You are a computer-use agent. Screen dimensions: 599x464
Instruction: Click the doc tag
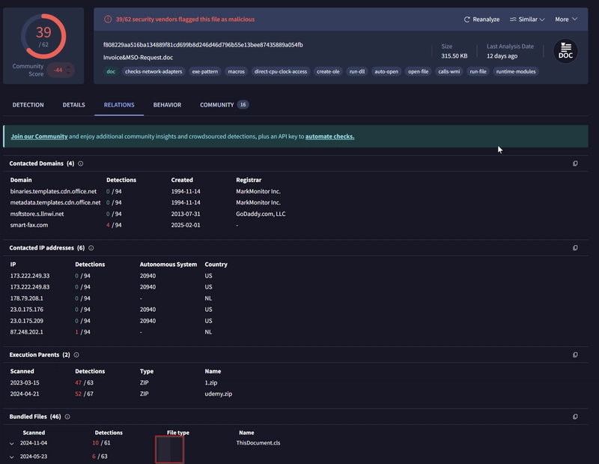(111, 71)
